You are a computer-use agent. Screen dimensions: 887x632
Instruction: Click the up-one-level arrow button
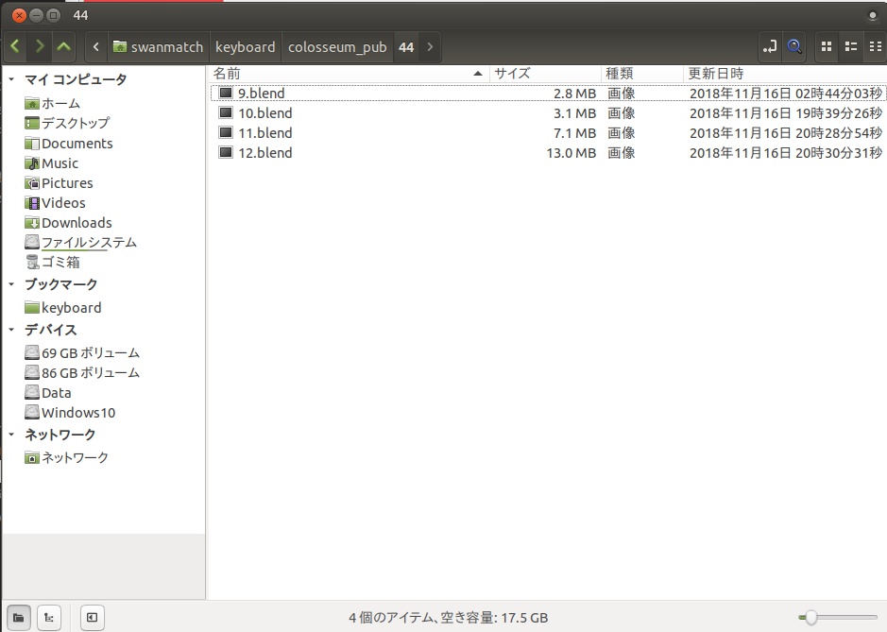(x=63, y=46)
